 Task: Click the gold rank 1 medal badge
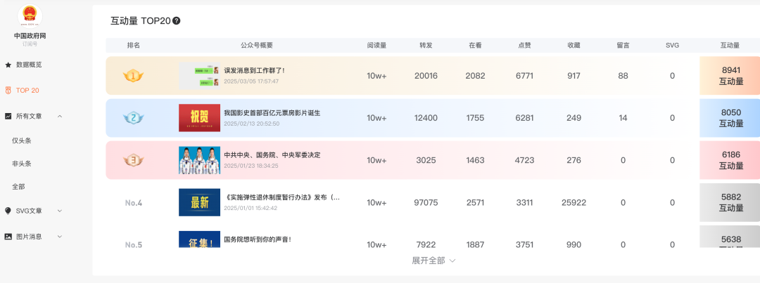133,75
